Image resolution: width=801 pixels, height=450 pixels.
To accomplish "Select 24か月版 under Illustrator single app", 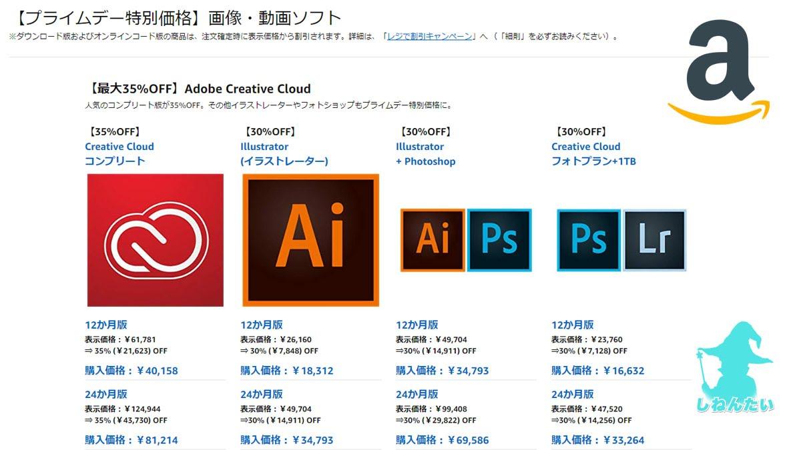I will pos(261,394).
